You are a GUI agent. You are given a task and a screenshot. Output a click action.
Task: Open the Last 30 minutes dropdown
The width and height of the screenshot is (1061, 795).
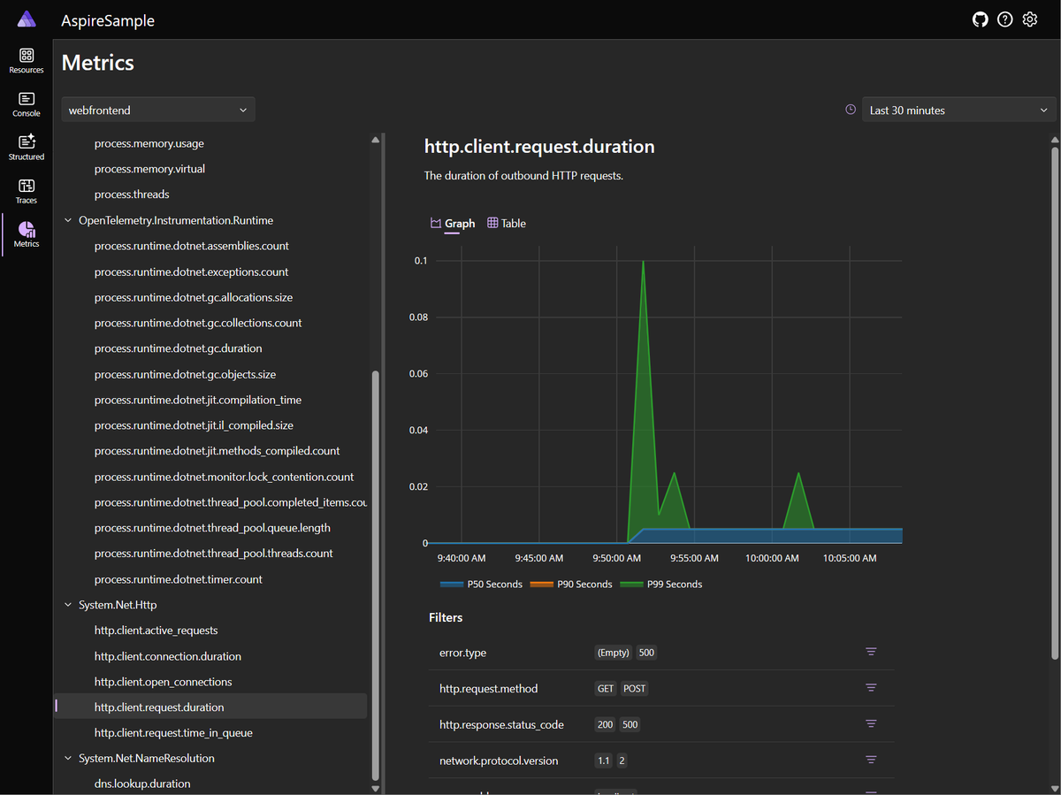point(958,110)
